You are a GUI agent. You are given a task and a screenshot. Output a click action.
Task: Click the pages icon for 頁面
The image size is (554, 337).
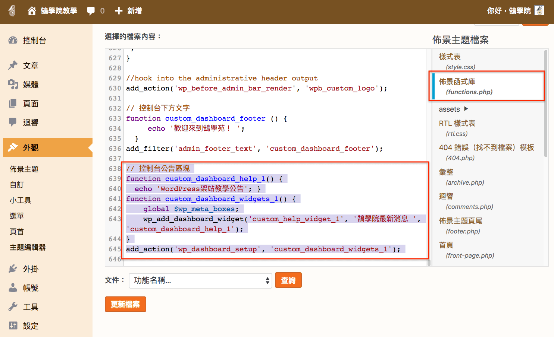coord(13,104)
